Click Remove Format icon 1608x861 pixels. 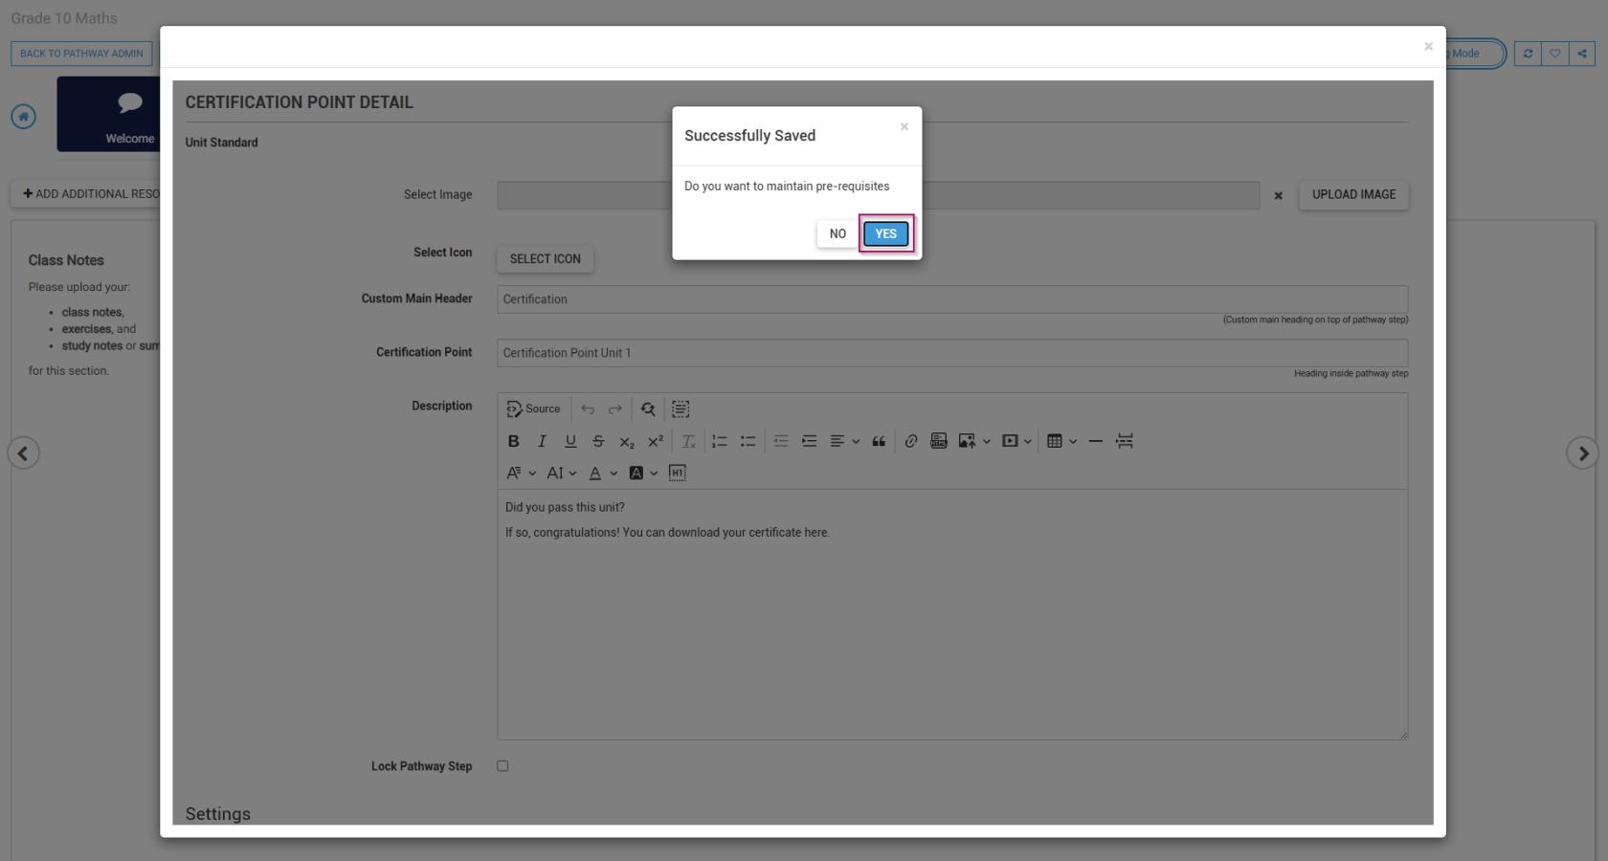tap(688, 441)
